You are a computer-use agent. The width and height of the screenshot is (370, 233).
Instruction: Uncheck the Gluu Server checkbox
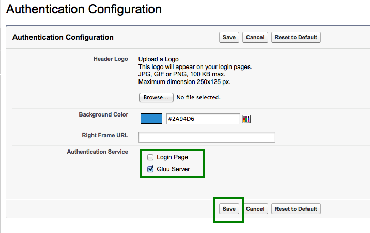pos(150,169)
